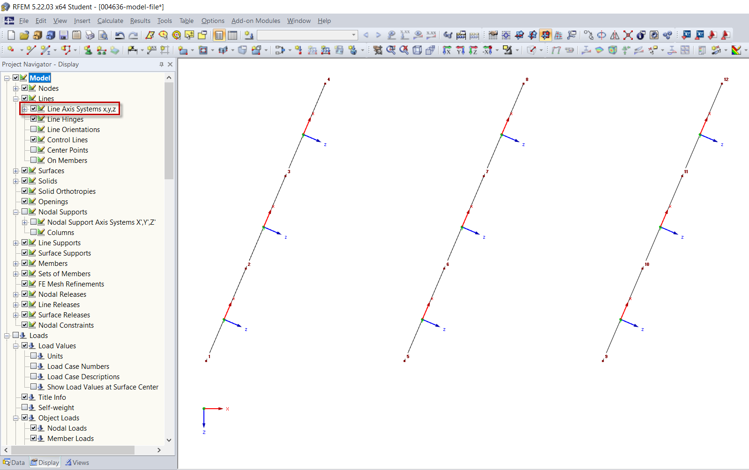The height and width of the screenshot is (470, 749).
Task: Toggle the Table view icon
Action: [232, 35]
